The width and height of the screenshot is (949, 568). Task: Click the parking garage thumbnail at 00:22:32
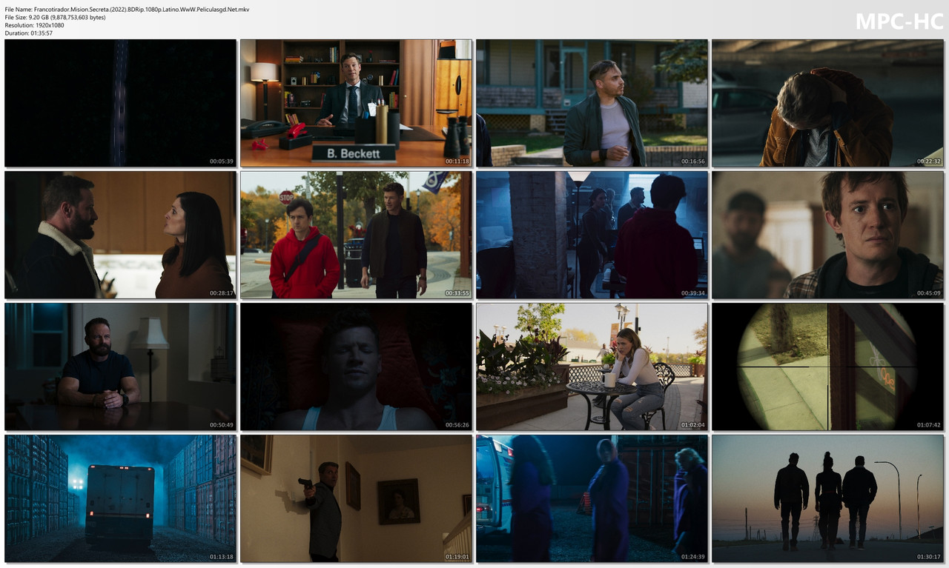[827, 103]
